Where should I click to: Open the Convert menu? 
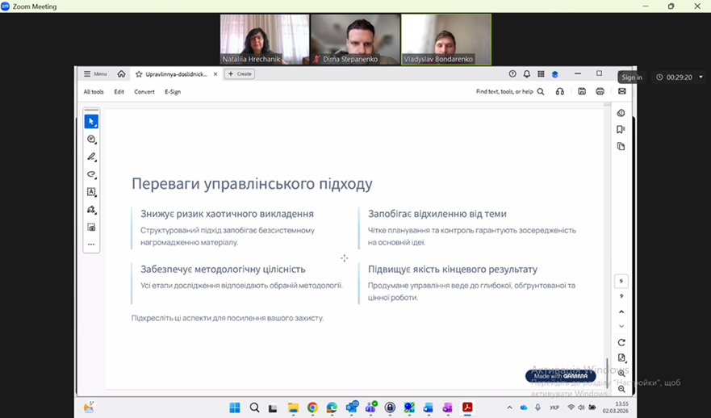(x=144, y=91)
